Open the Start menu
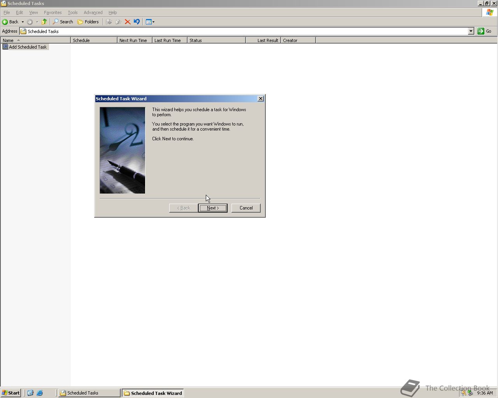The width and height of the screenshot is (498, 398). tap(11, 393)
